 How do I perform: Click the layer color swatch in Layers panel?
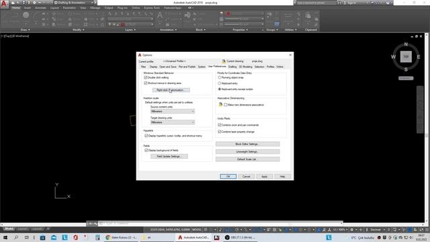pos(122,24)
